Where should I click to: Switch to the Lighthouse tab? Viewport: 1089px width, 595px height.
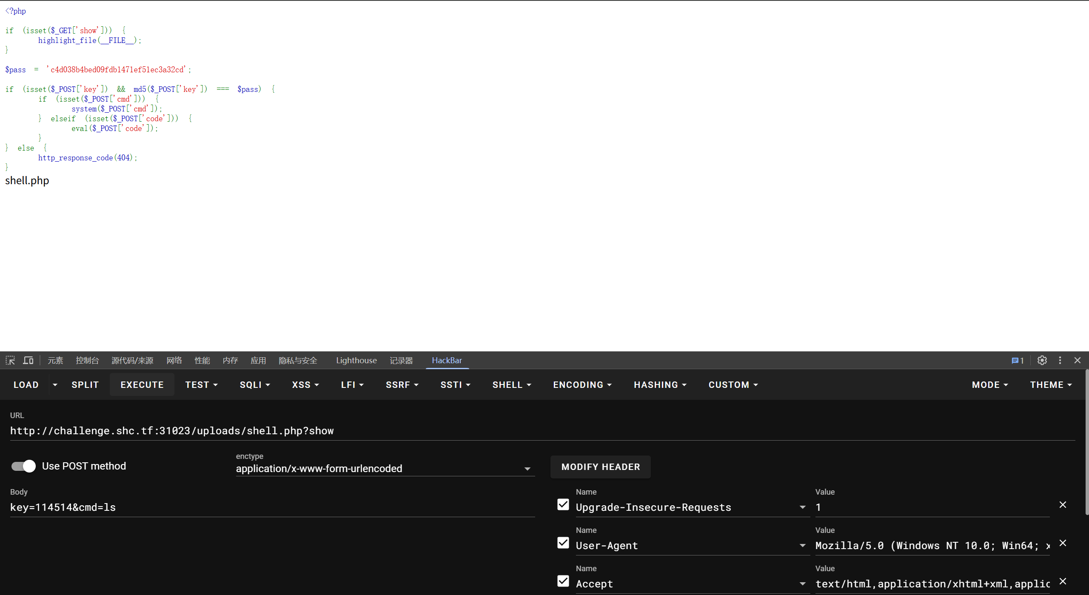356,360
